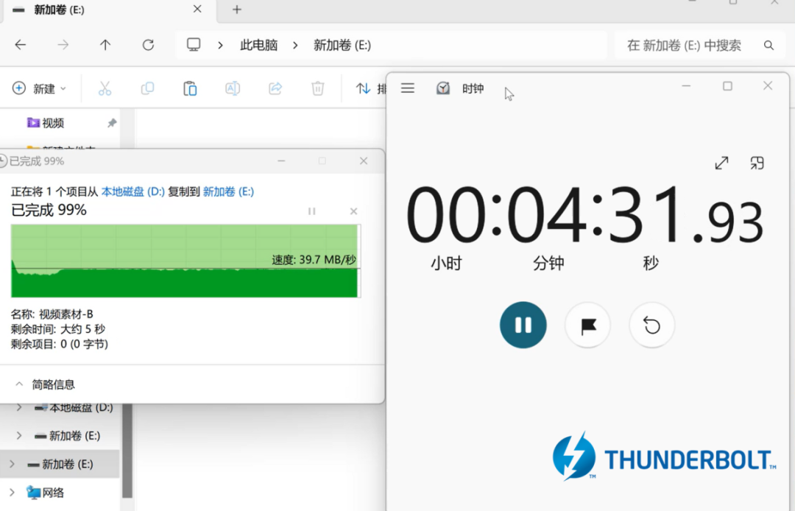Close the 新加卷 (E:) tab
Screen dimensions: 795x511
(197, 9)
